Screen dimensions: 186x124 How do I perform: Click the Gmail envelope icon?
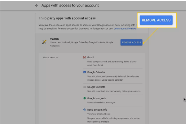pos(84,58)
